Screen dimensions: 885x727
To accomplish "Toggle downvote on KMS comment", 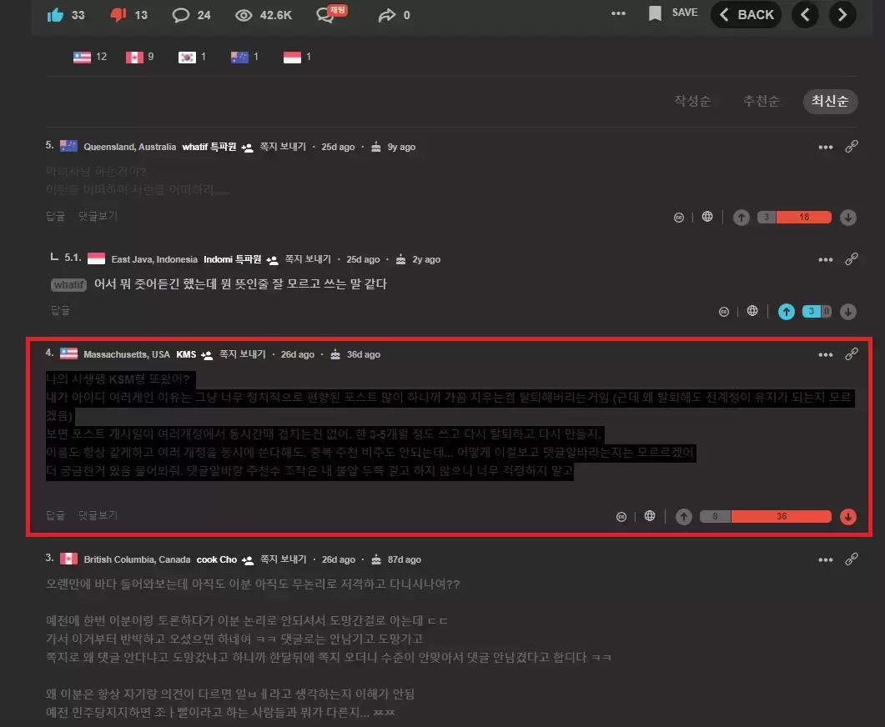I will pyautogui.click(x=848, y=516).
